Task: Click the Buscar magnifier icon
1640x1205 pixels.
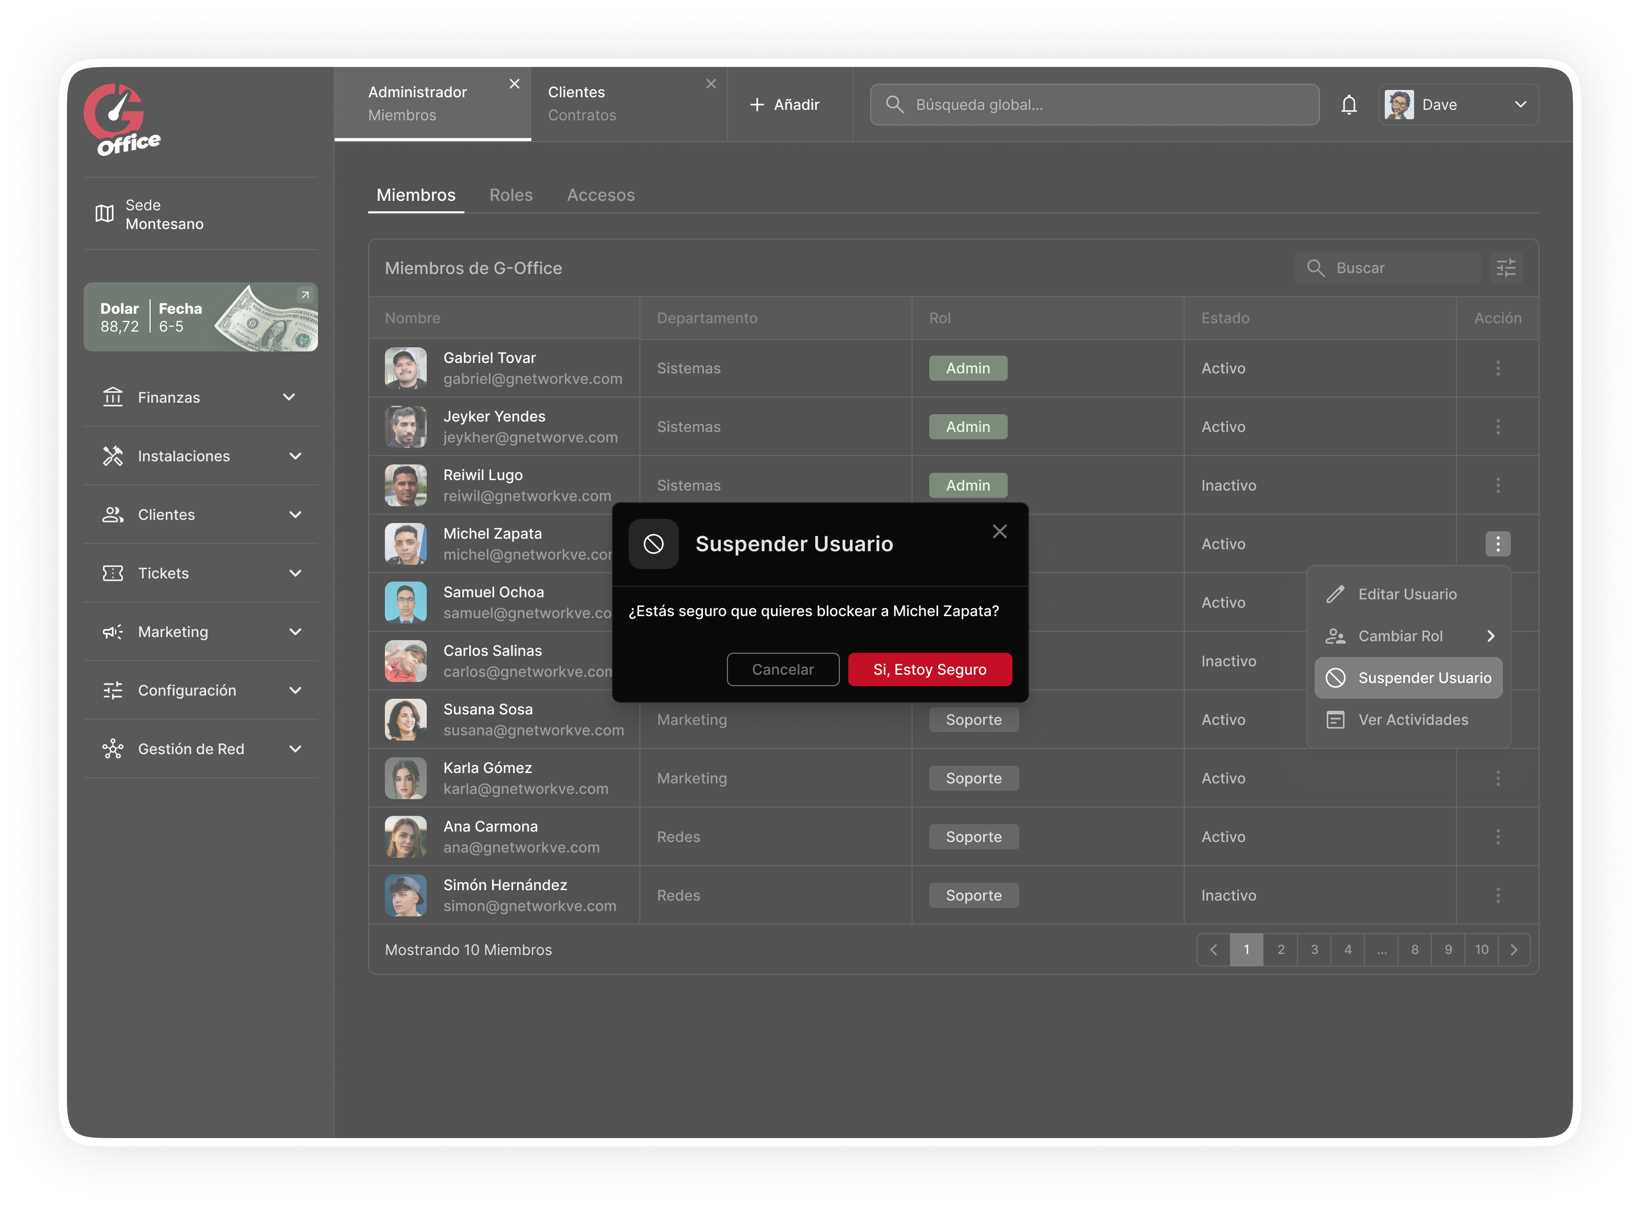Action: 1315,268
